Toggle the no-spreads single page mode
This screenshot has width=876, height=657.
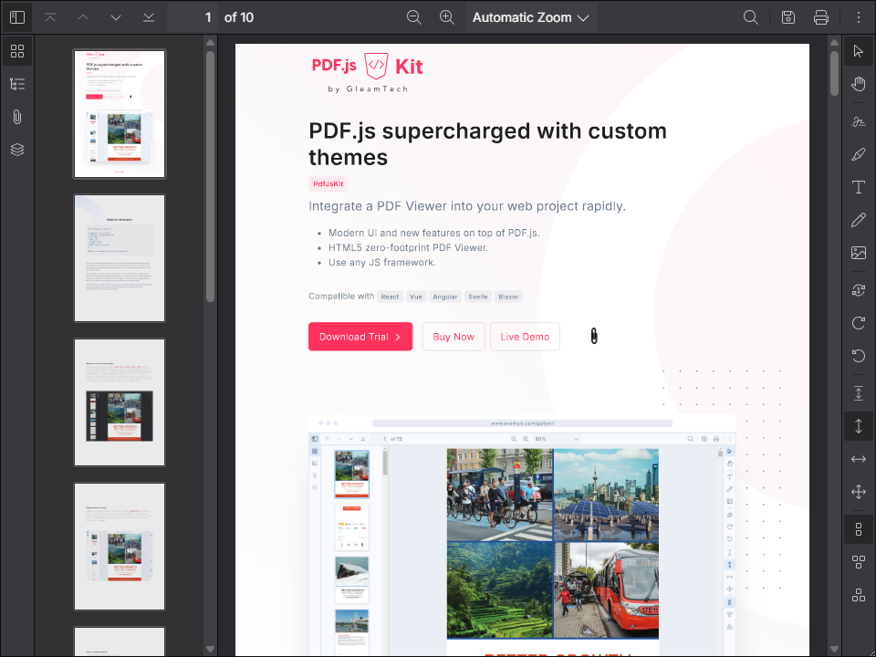[x=859, y=529]
